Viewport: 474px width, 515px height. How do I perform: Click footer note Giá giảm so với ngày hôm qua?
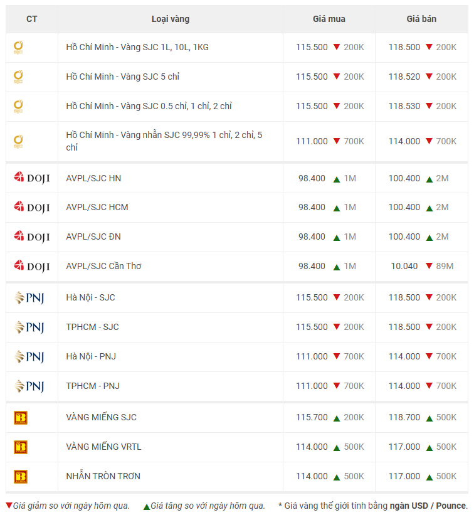pyautogui.click(x=71, y=506)
